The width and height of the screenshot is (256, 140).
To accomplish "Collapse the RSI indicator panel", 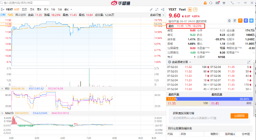I will click(x=2, y=88).
